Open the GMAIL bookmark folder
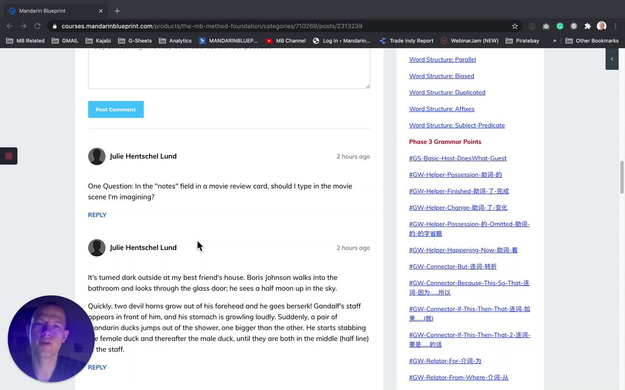This screenshot has width=625, height=390. [x=65, y=40]
